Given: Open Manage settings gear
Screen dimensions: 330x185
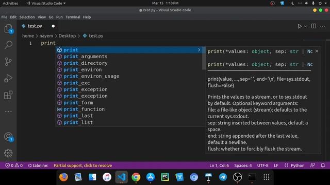Looking at the screenshot, I should [x=8, y=153].
